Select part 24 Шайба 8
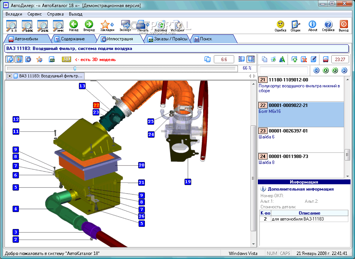This screenshot has height=259, width=355. pyautogui.click(x=301, y=165)
